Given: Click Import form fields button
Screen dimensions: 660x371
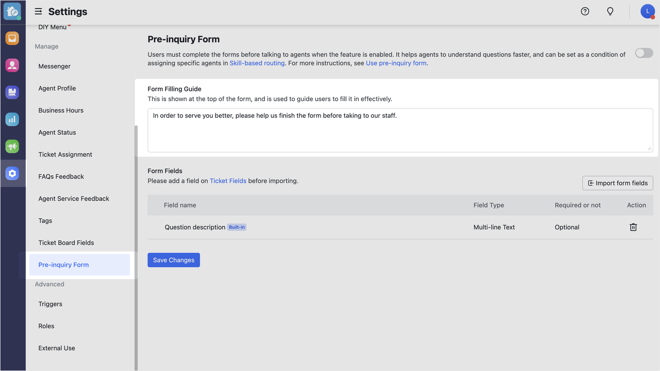Looking at the screenshot, I should (618, 183).
